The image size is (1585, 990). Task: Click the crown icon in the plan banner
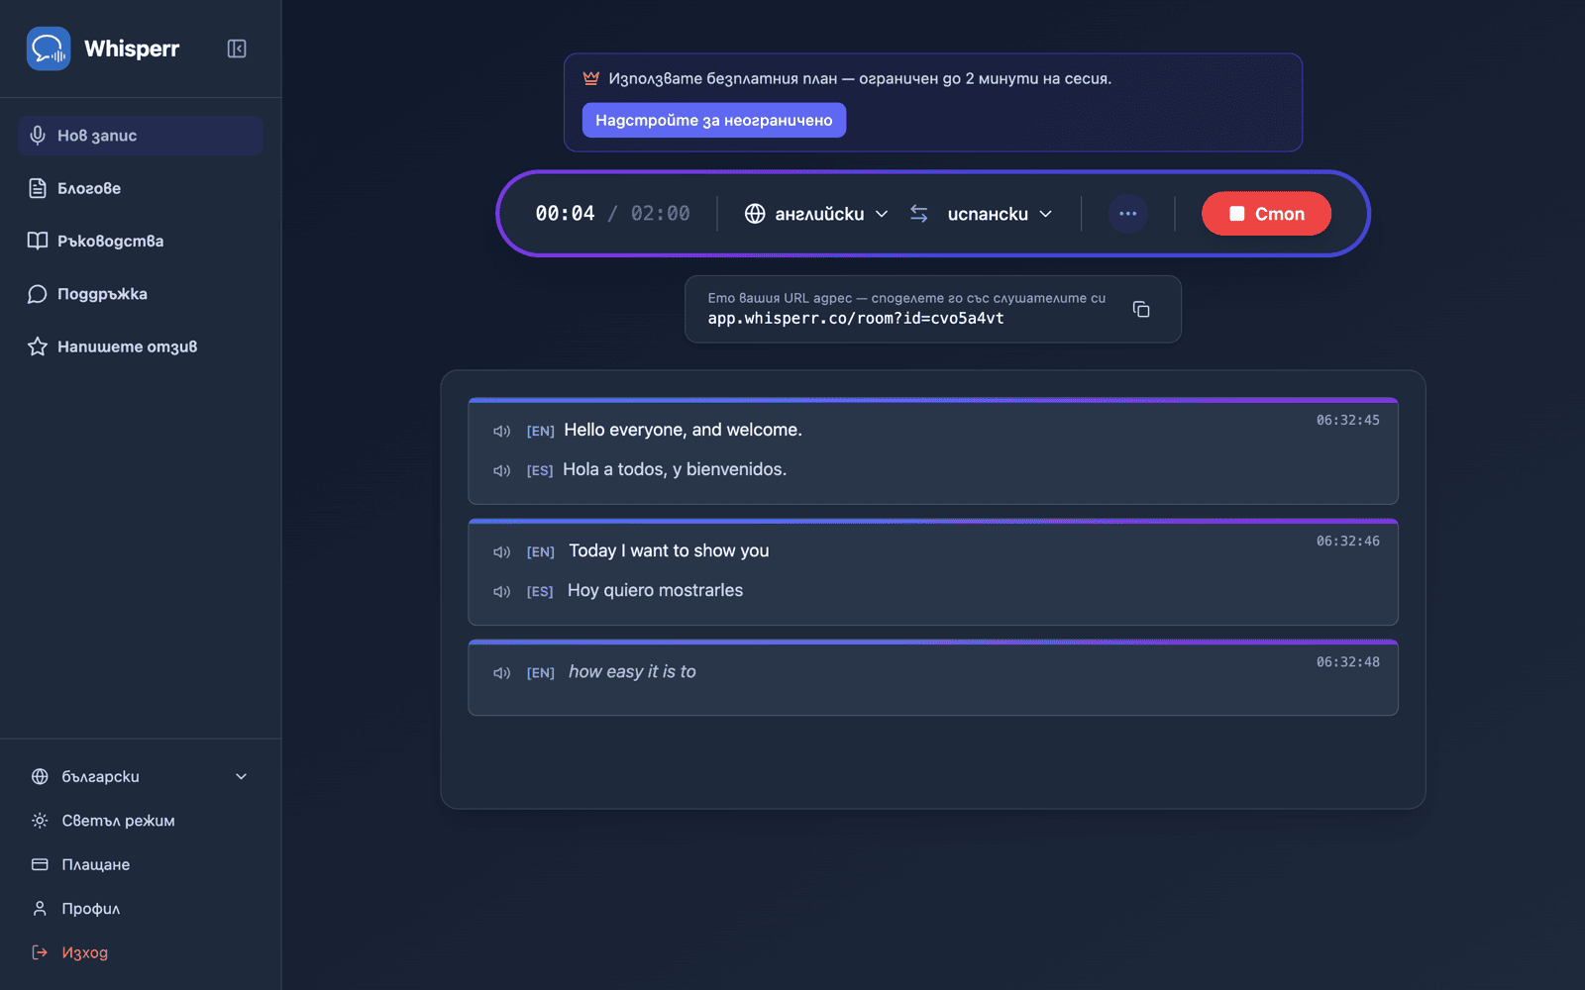pyautogui.click(x=591, y=78)
